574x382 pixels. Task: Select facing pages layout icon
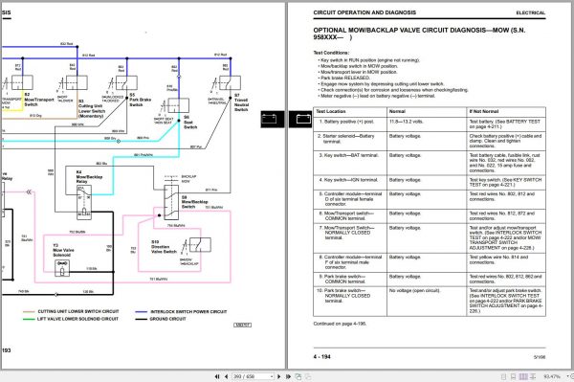tap(523, 376)
